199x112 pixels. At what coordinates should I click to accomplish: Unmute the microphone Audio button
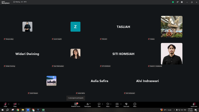click(5, 105)
